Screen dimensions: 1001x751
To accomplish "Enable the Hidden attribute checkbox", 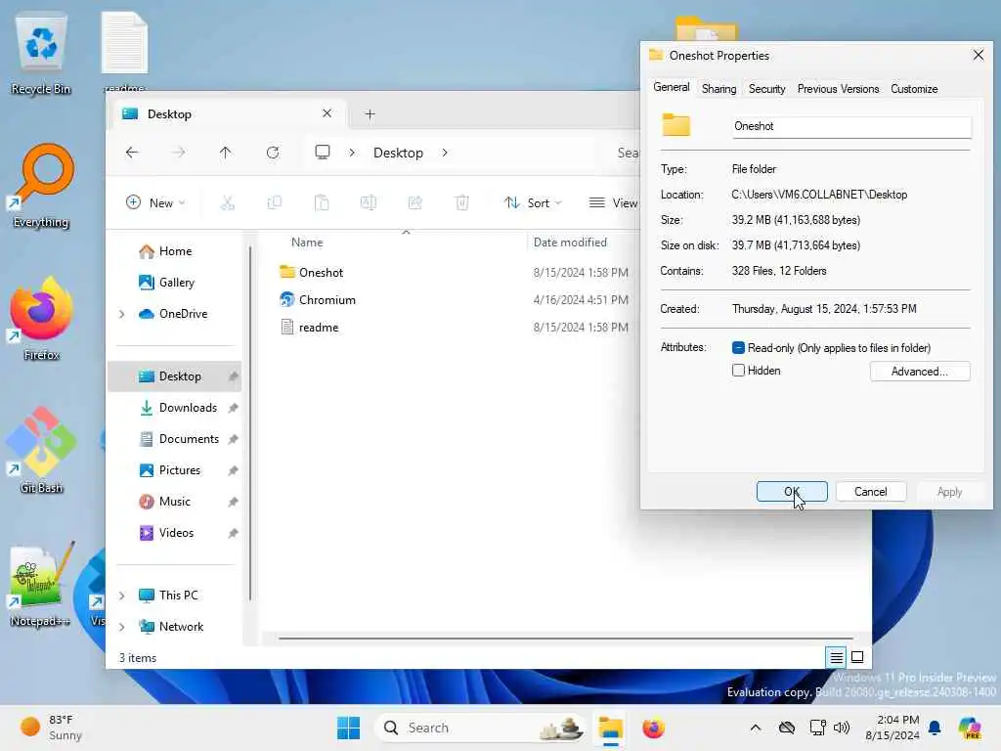I will (x=738, y=371).
